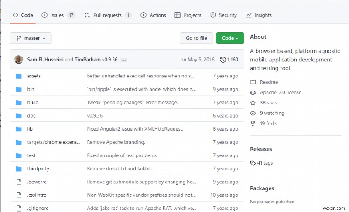349x212 pixels.
Task: Switch to the Issues tab
Action: click(58, 15)
